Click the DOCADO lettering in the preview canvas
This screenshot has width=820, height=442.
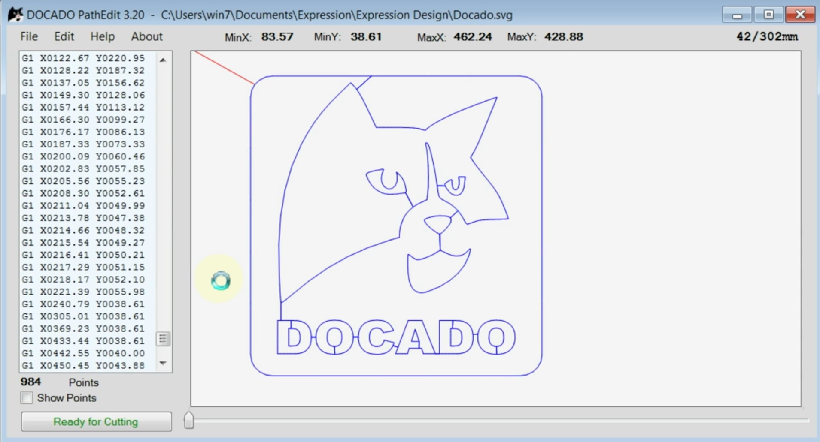(396, 337)
